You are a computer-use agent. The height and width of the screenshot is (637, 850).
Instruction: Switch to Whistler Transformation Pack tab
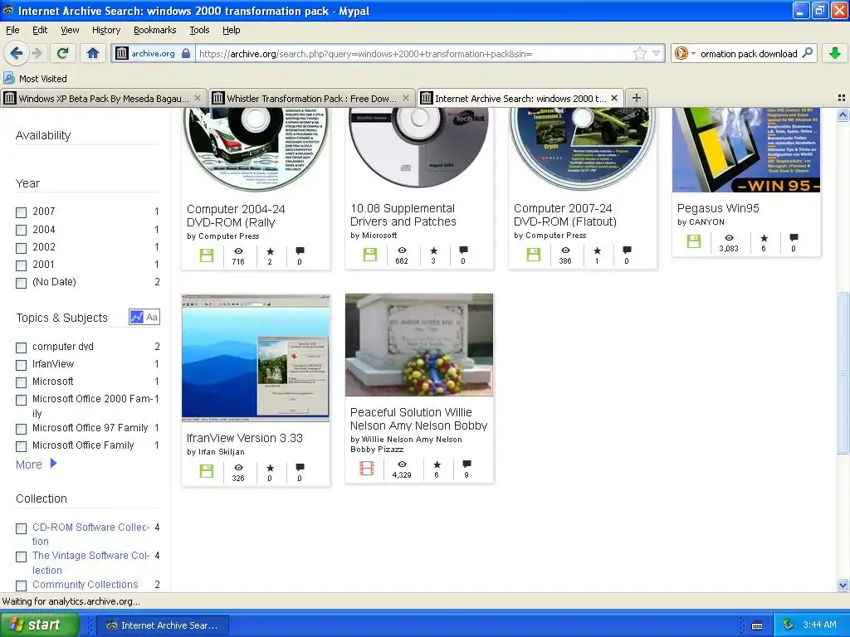[312, 98]
